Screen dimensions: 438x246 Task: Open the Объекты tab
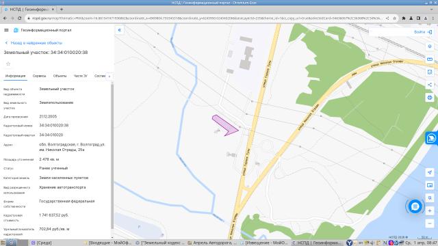[x=60, y=76]
